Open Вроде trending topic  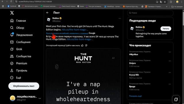point(132,87)
